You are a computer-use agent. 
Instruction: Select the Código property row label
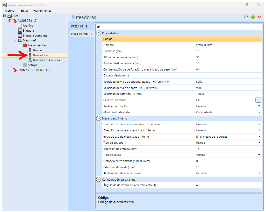(108, 39)
